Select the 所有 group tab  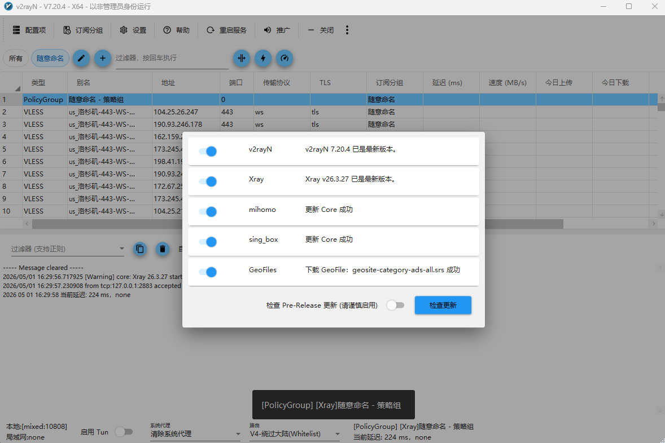click(x=16, y=58)
